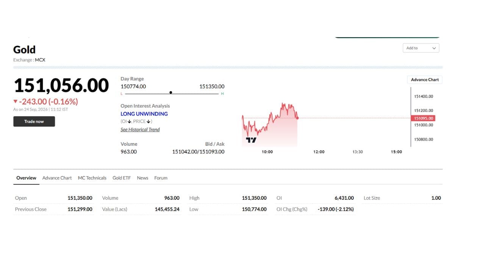Click the TradingView logo on the chart
This screenshot has height=273, width=485.
[x=251, y=140]
